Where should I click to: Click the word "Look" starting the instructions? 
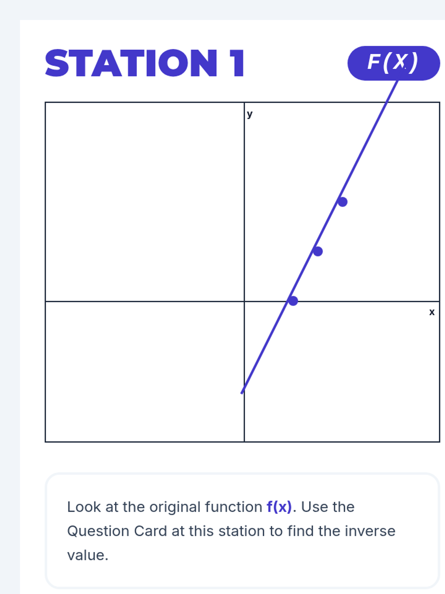84,507
